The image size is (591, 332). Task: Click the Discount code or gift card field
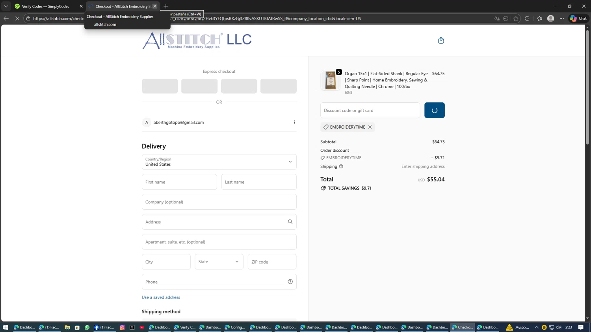coord(370,110)
